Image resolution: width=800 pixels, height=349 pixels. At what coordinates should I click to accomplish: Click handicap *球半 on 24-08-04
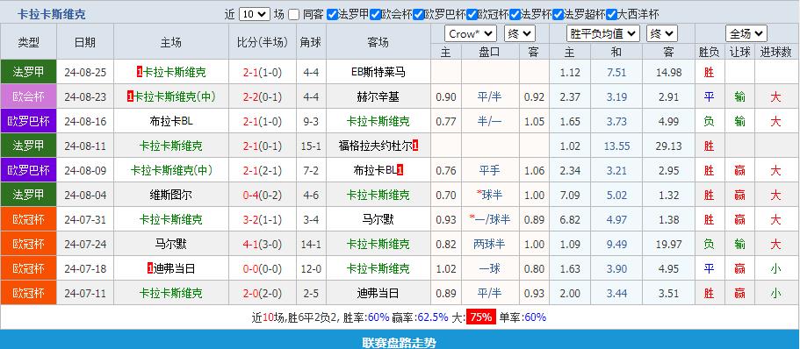[x=490, y=195]
